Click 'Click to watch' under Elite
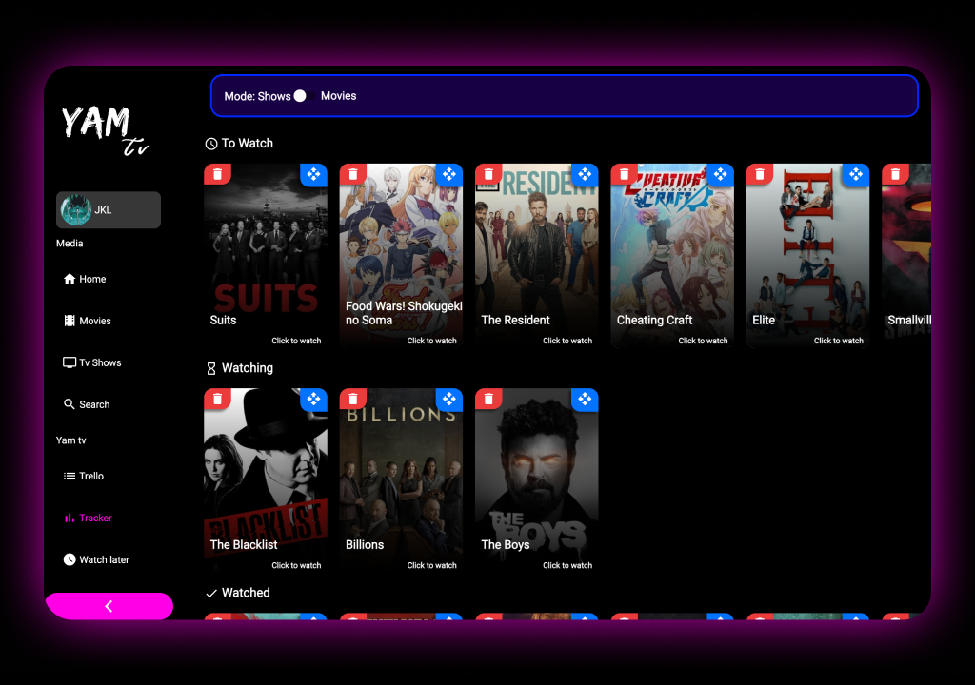This screenshot has width=975, height=685. point(839,341)
